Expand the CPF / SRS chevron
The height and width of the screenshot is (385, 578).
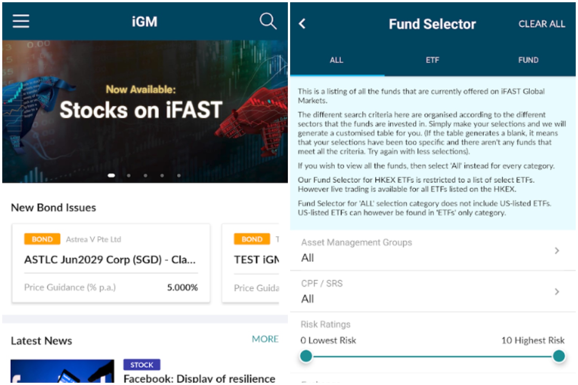pos(557,292)
